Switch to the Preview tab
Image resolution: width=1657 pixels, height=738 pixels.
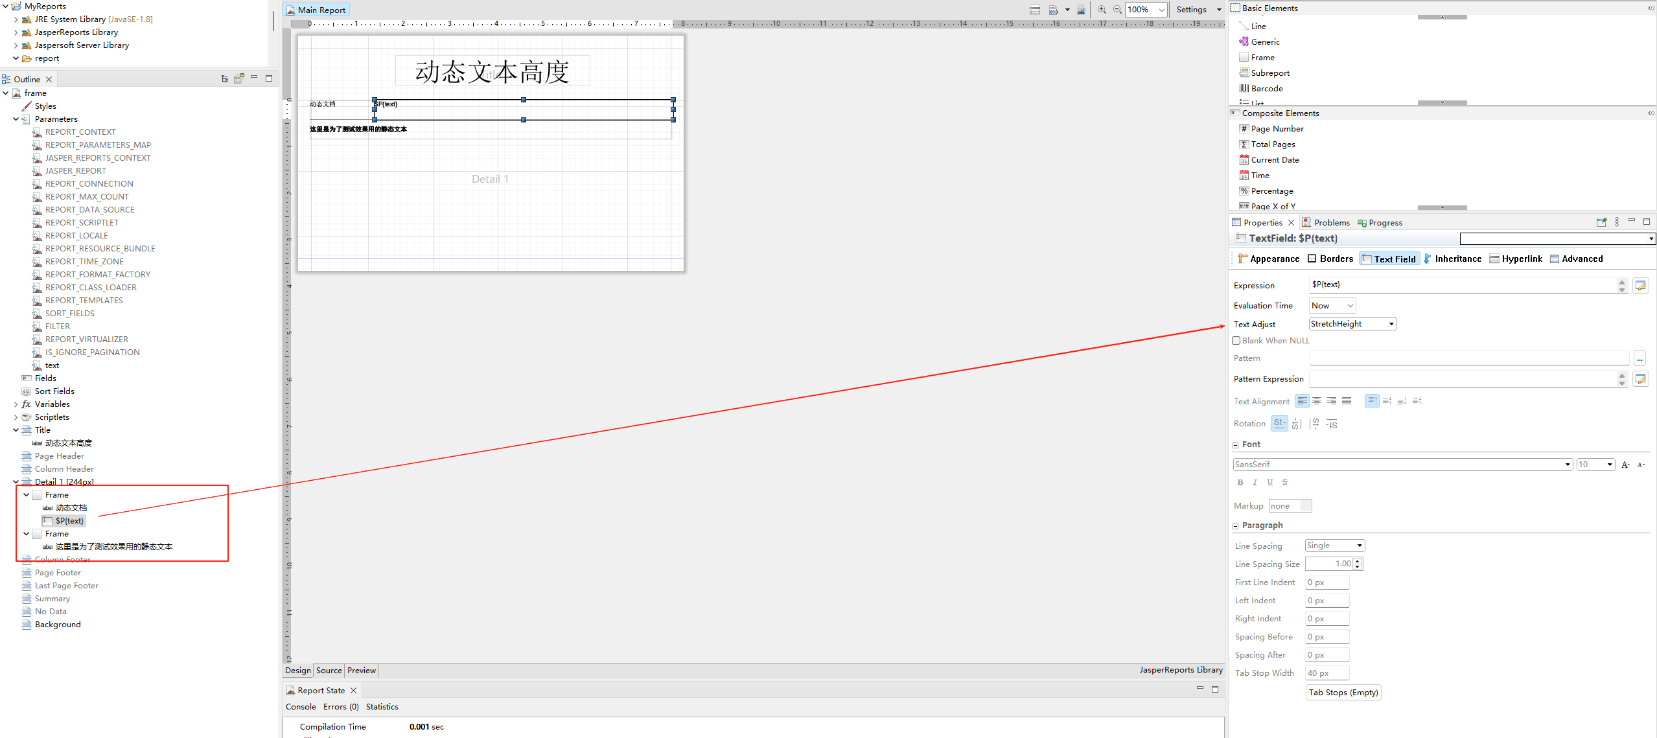point(361,670)
